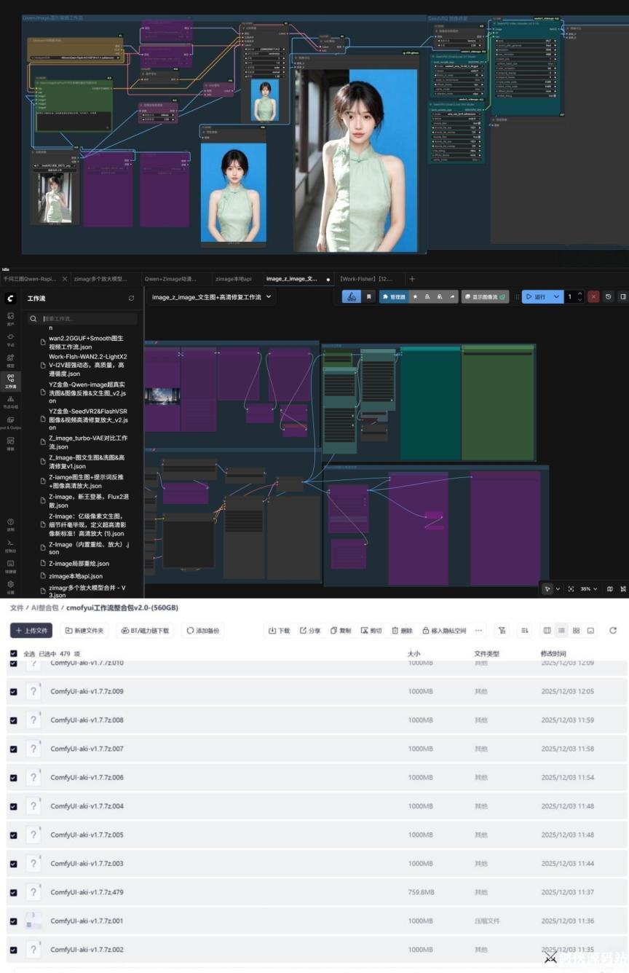Click the more options ellipsis in cloud toolbar
Screen dimensions: 629x973
click(479, 630)
